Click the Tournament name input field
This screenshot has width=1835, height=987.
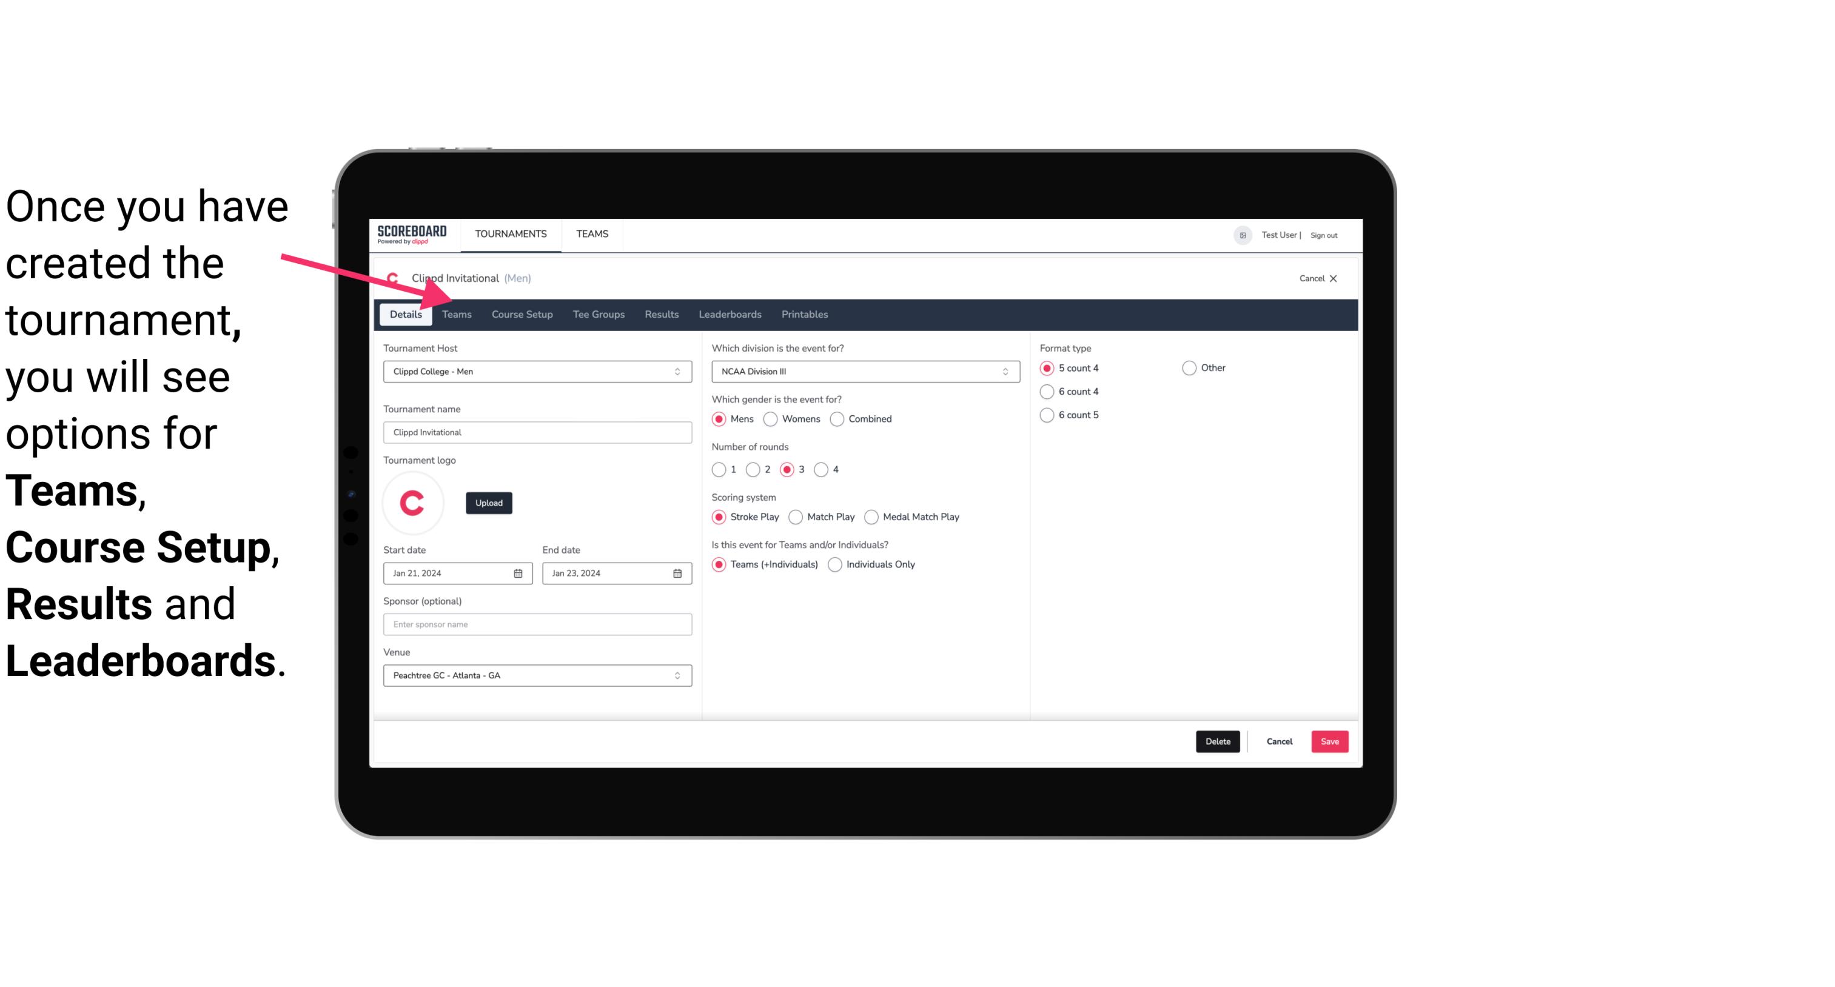pos(537,432)
